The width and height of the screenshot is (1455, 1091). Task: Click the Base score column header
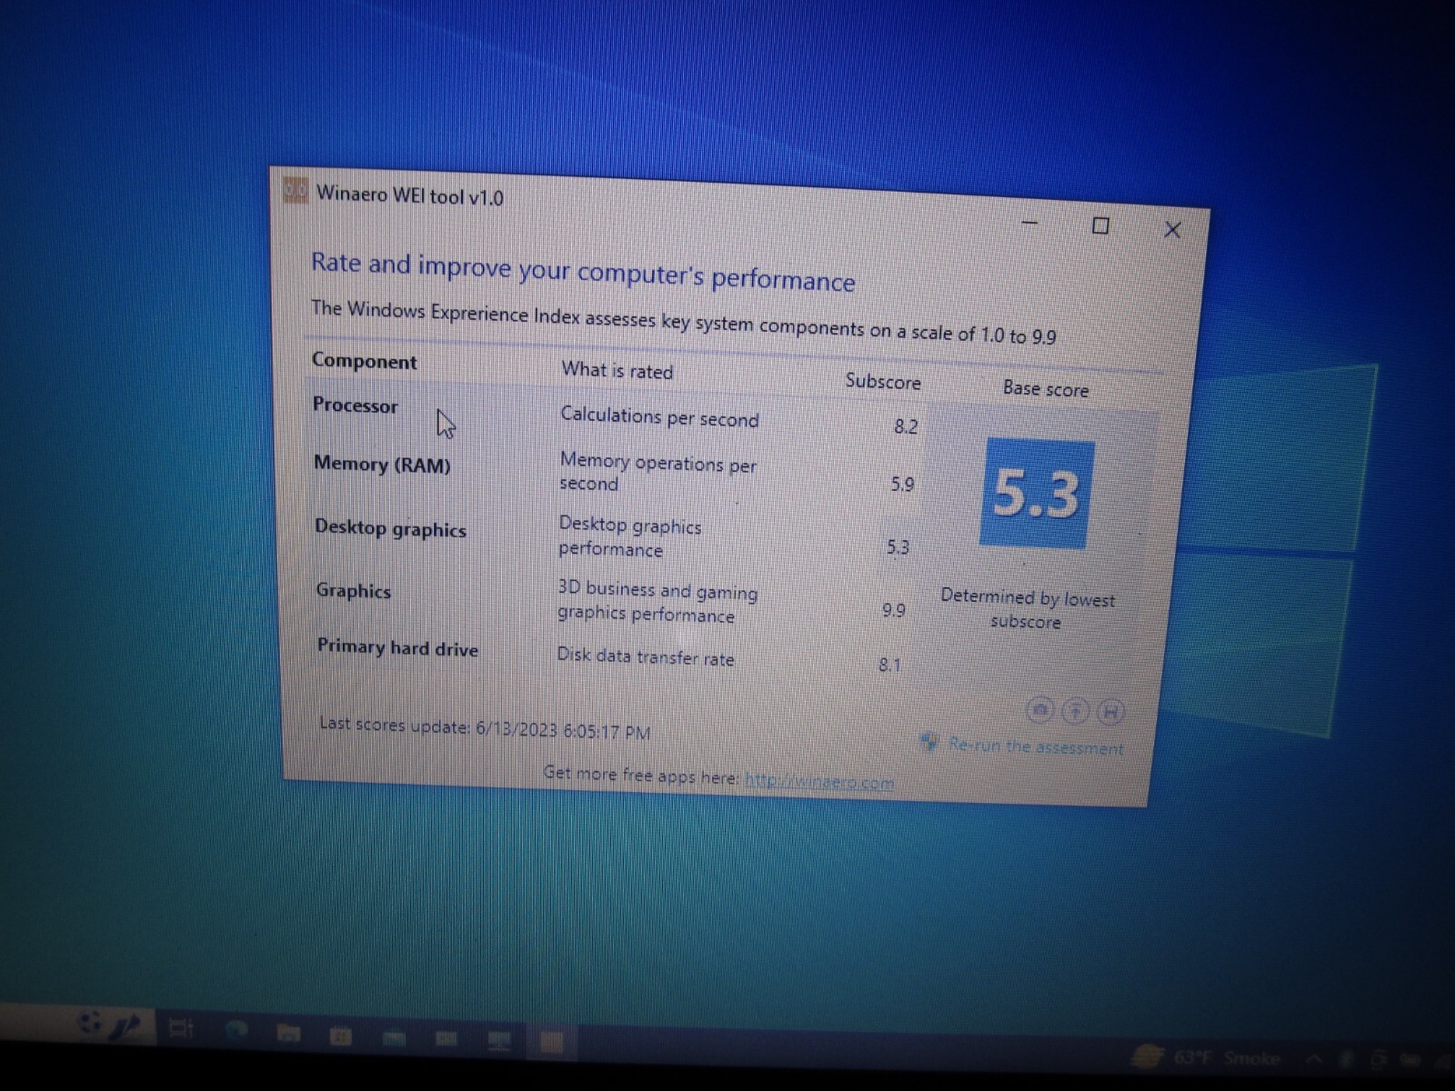coord(1046,388)
